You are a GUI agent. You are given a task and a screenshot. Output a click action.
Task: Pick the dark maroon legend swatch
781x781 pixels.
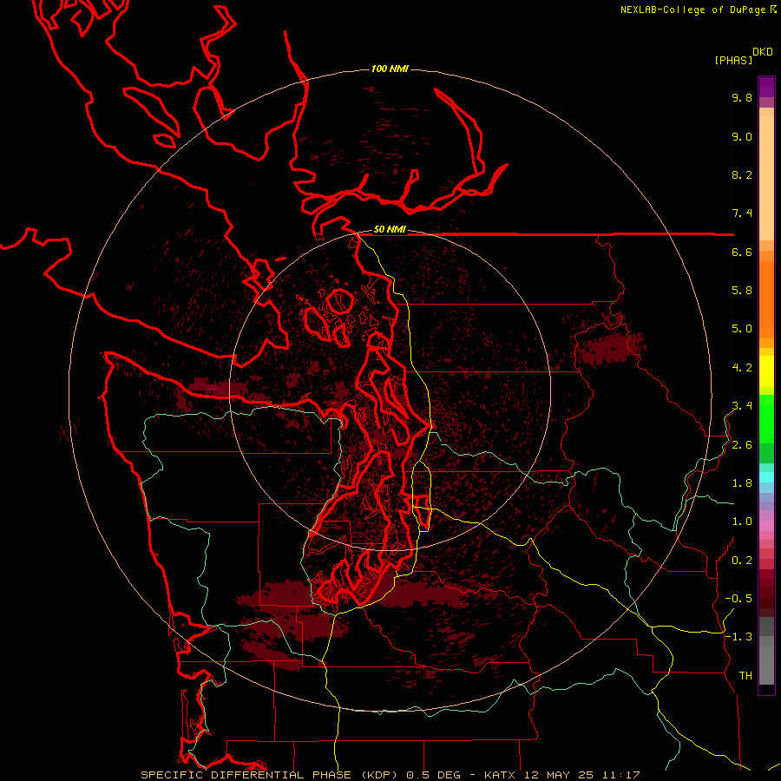(766, 593)
